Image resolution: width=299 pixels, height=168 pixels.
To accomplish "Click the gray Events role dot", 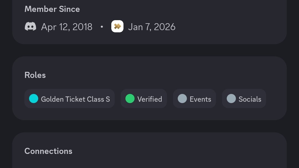I will (182, 99).
